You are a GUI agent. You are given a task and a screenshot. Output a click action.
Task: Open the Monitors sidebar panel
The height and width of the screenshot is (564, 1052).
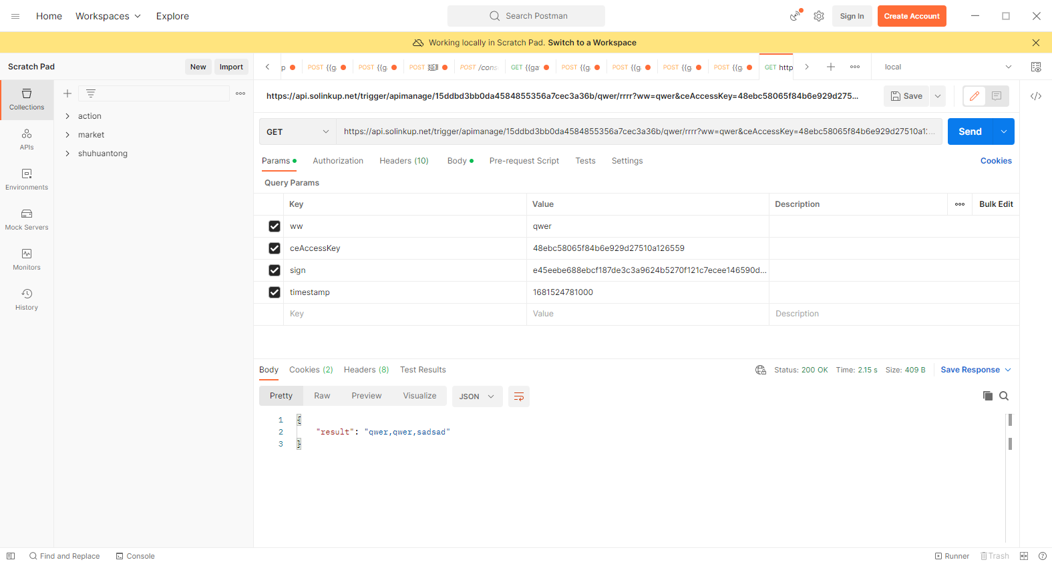(x=27, y=260)
